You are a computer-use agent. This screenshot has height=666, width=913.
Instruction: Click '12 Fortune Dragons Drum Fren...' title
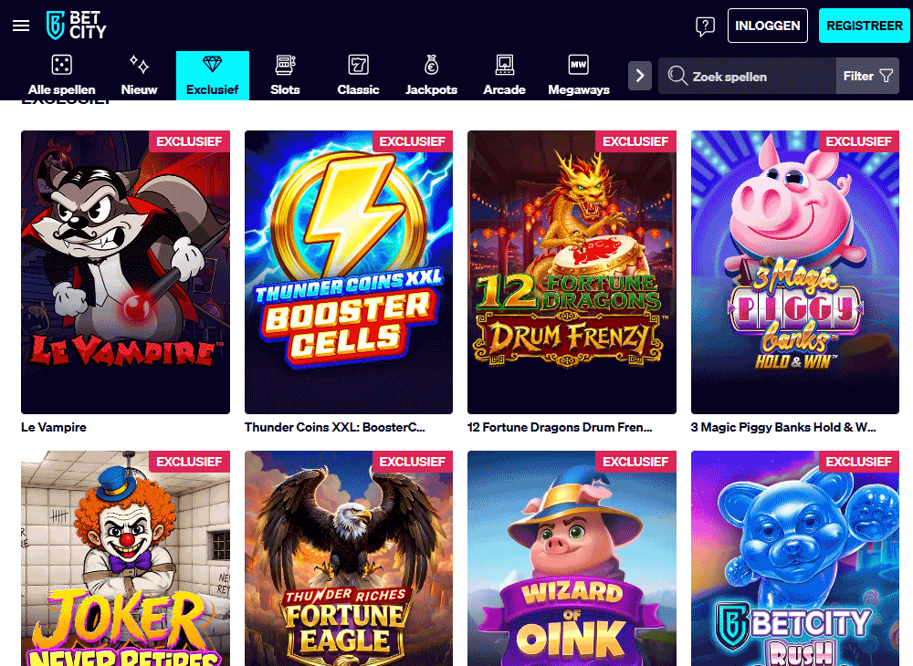point(560,428)
